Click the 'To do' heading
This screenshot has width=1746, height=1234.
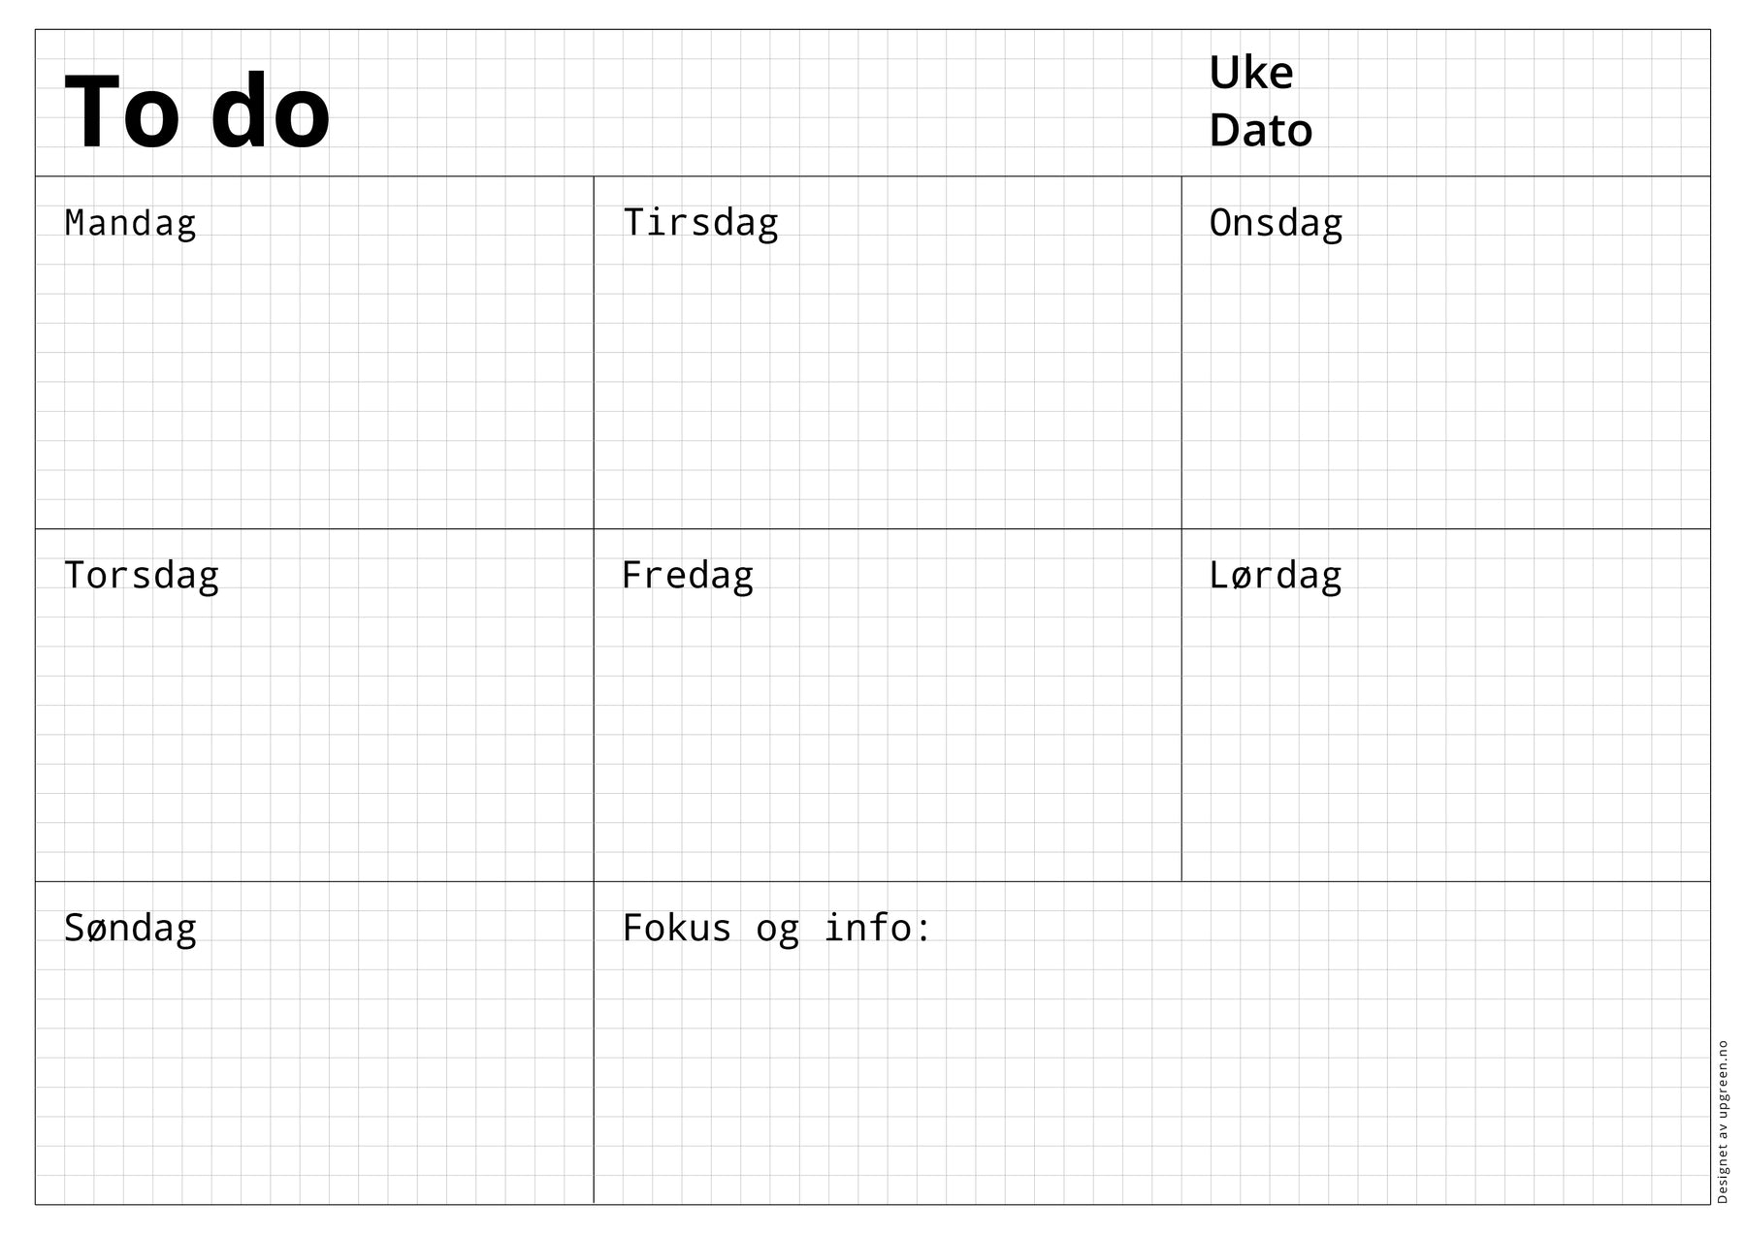pos(197,112)
